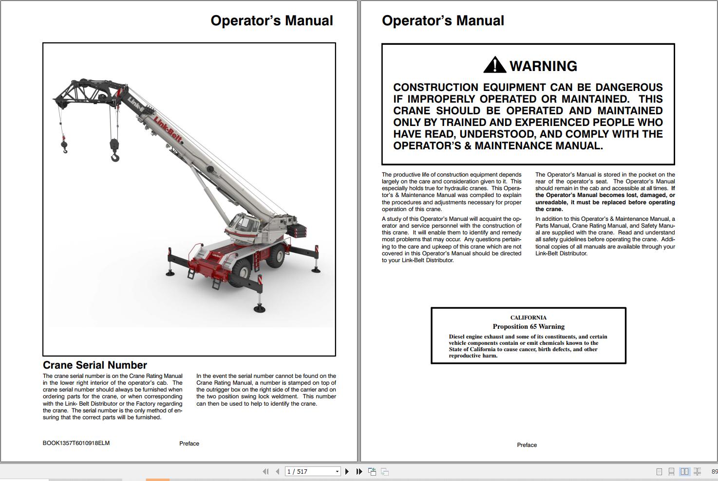This screenshot has width=718, height=481.
Task: Select the continuous scrolling layout icon
Action: (x=672, y=472)
